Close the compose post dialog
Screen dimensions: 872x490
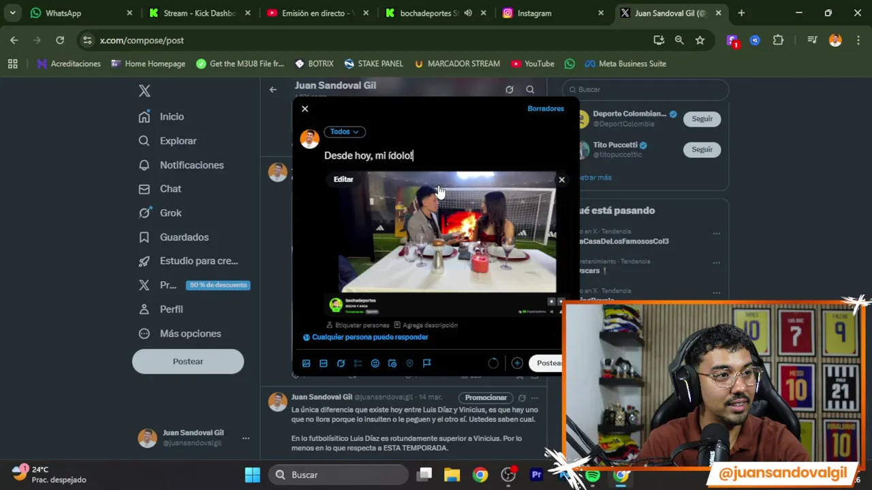coord(305,109)
